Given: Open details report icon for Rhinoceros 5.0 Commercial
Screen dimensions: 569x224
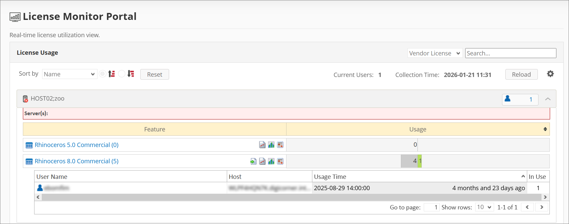Looking at the screenshot, I should 280,145.
